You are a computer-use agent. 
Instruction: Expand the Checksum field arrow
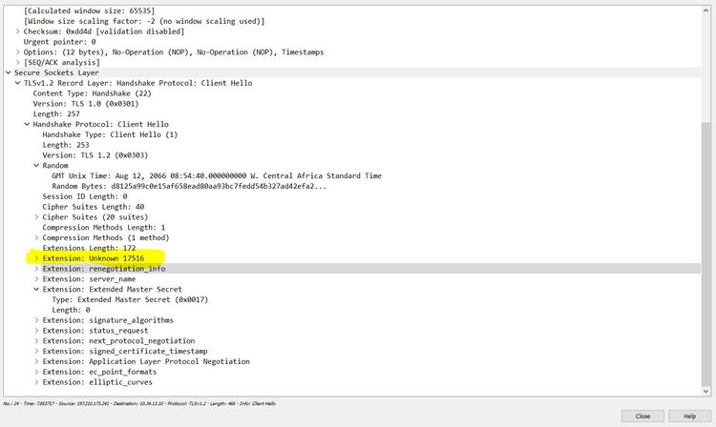pyautogui.click(x=17, y=31)
